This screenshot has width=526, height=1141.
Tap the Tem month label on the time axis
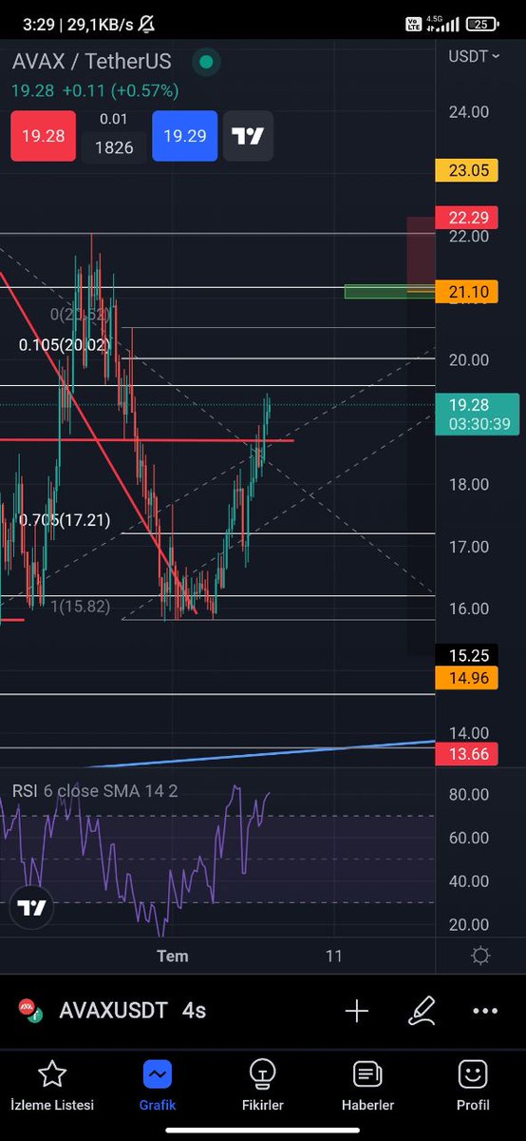click(x=173, y=956)
